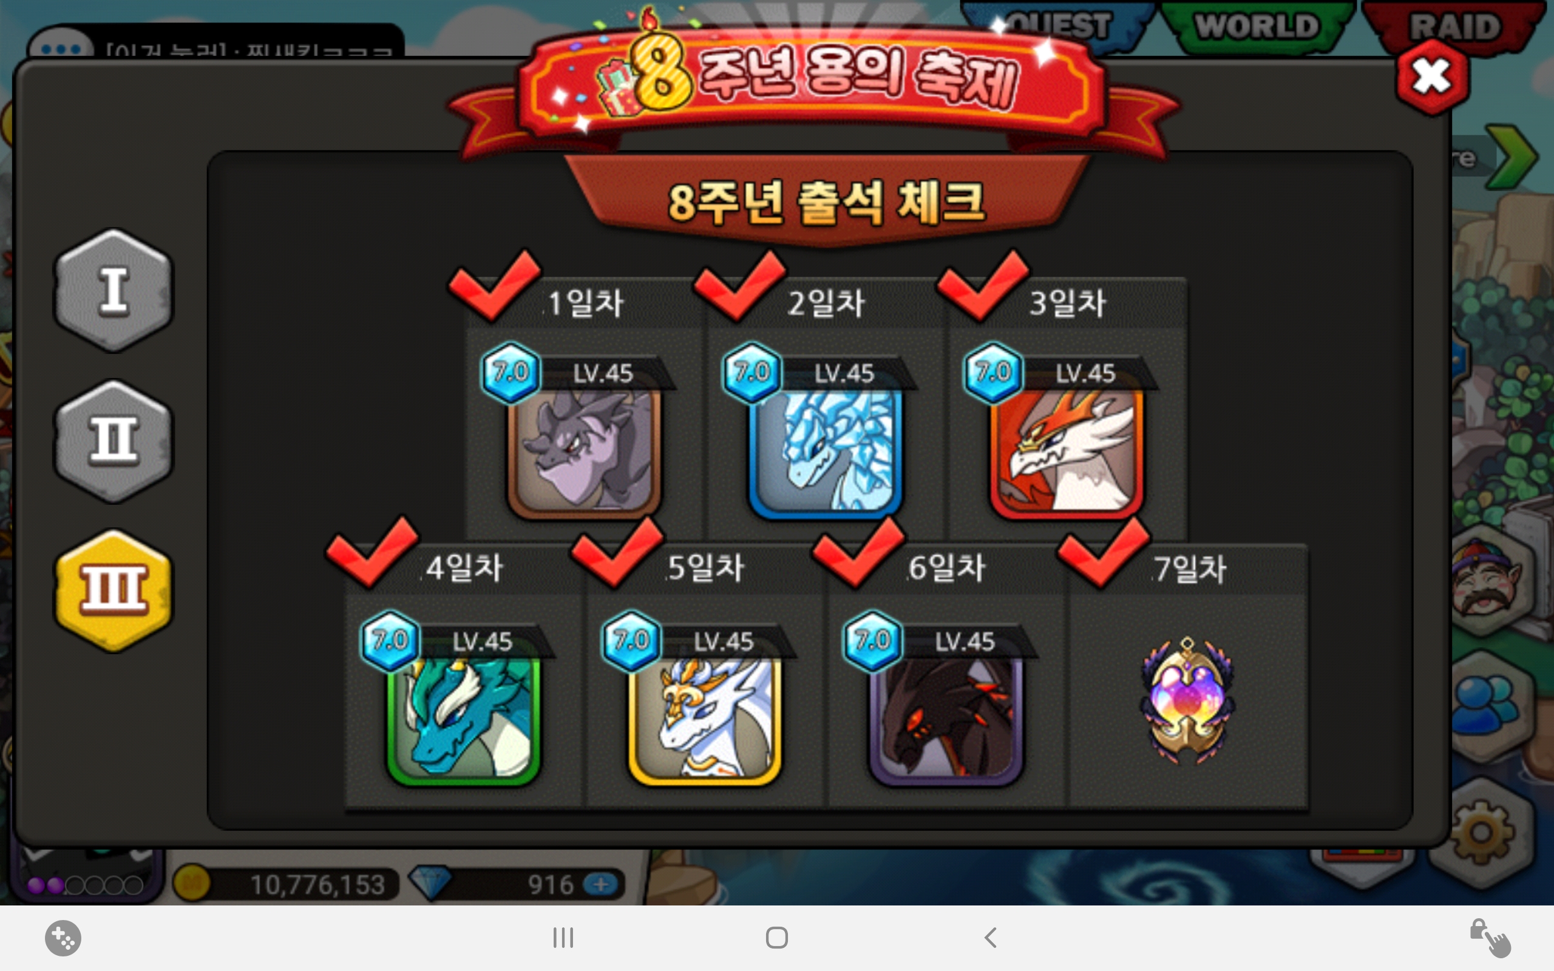Screen dimensions: 1554x971
Task: Open the WORLD menu button
Action: 1257,27
